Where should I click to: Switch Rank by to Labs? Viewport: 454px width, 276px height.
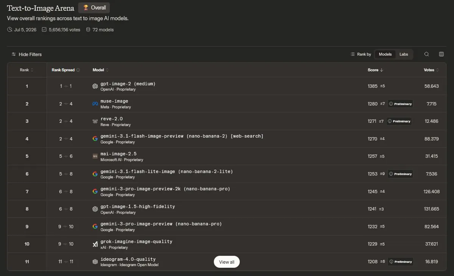pyautogui.click(x=404, y=54)
